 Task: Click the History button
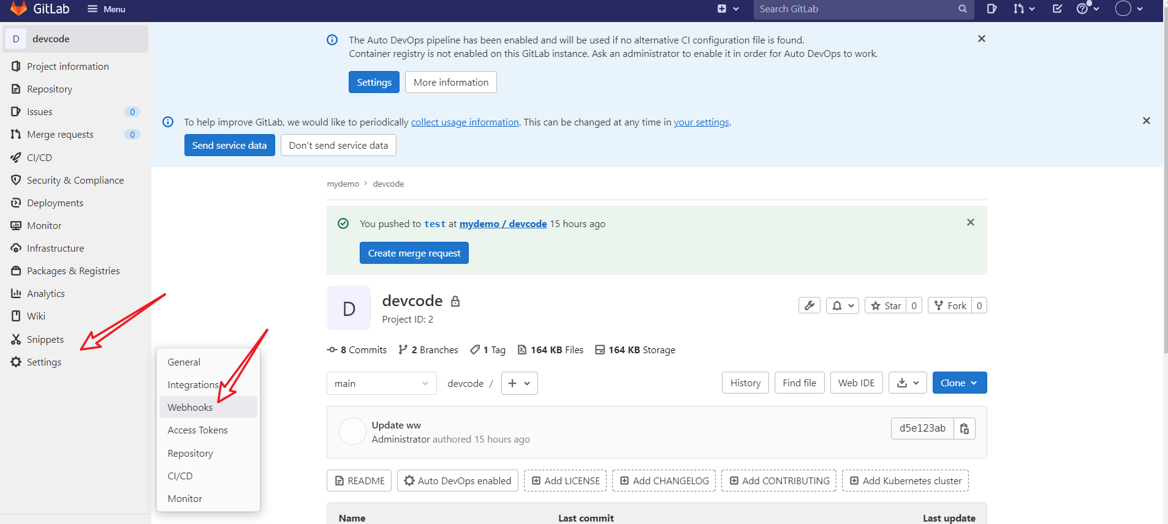click(x=745, y=383)
